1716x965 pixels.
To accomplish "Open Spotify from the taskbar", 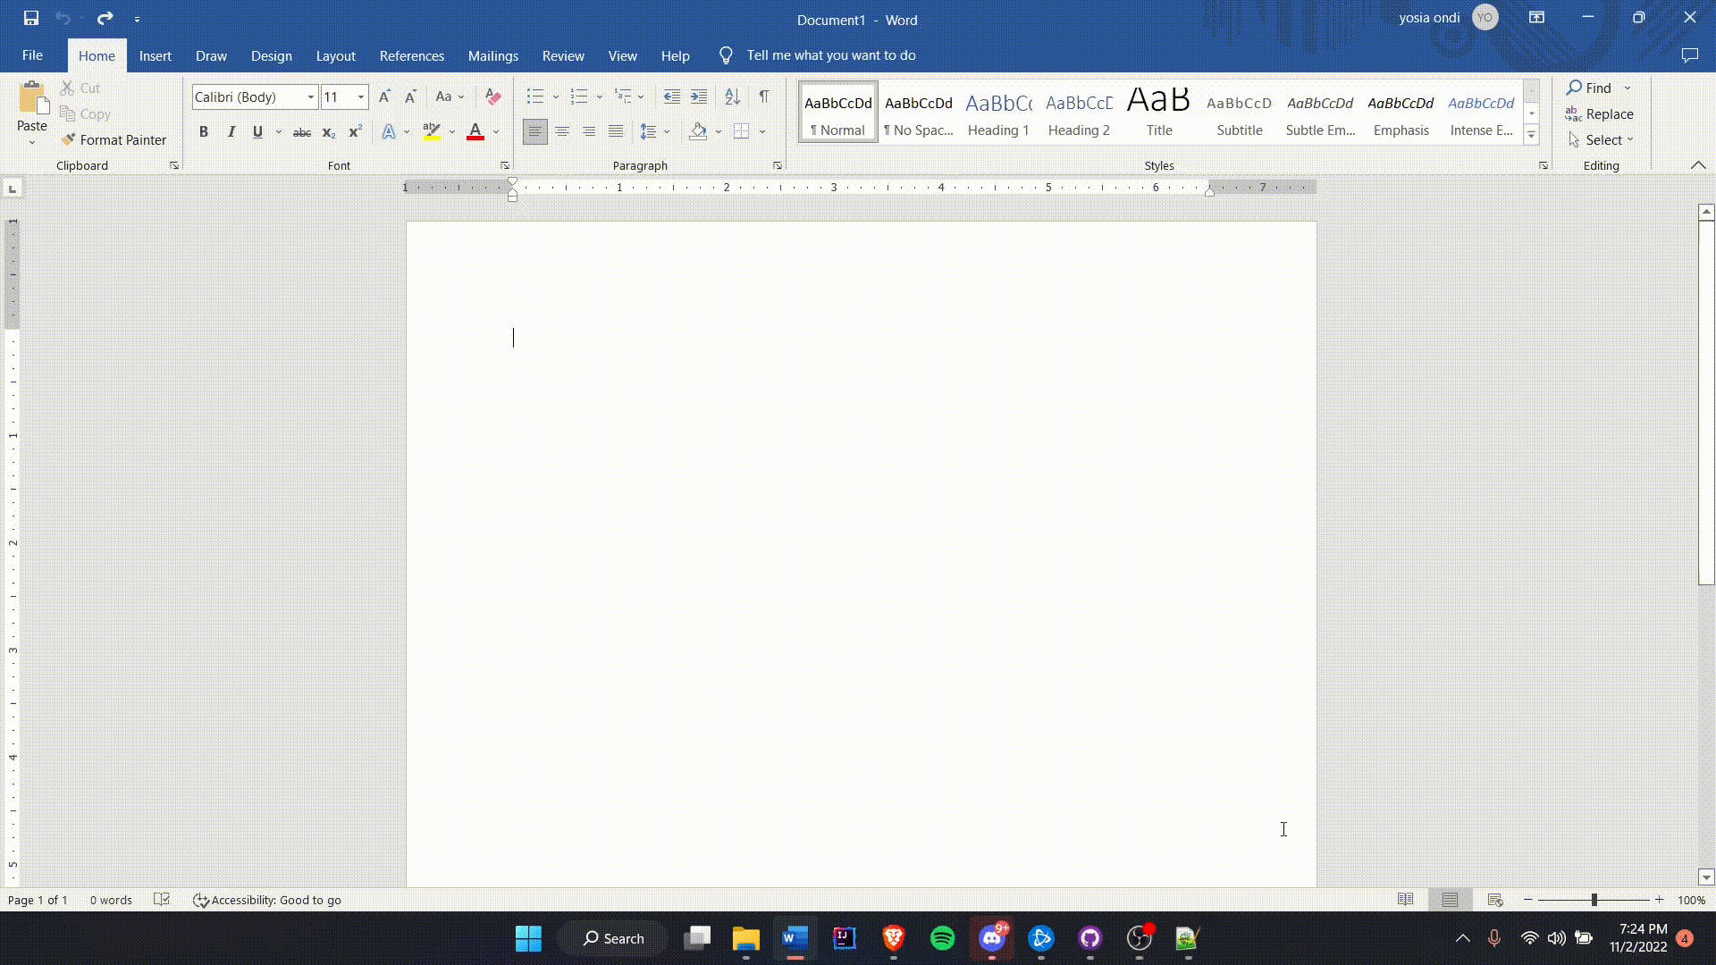I will point(942,938).
